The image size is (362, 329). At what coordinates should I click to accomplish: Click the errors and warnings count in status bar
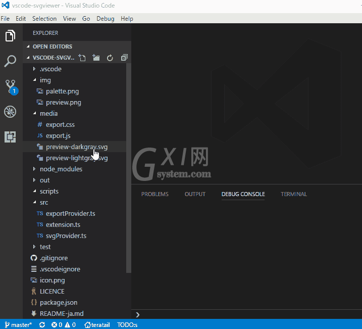64,325
